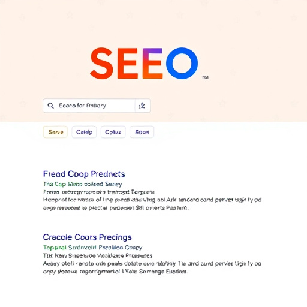Click the purple-orange gradient E in logo

152,63
